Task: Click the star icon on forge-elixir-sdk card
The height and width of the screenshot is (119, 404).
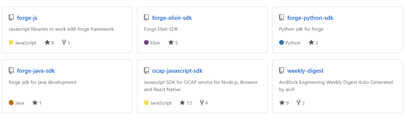Action: (171, 42)
